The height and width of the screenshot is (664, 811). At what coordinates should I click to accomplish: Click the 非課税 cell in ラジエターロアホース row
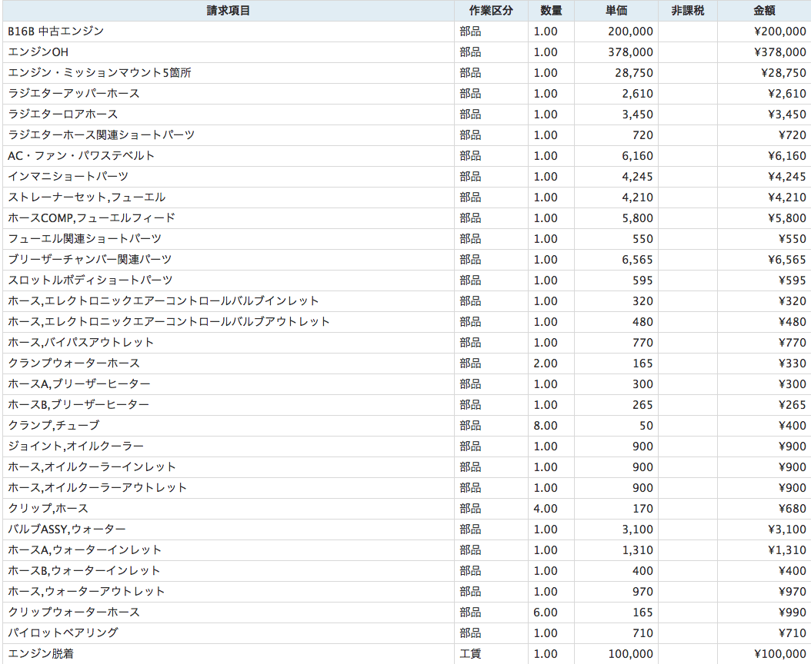(687, 115)
